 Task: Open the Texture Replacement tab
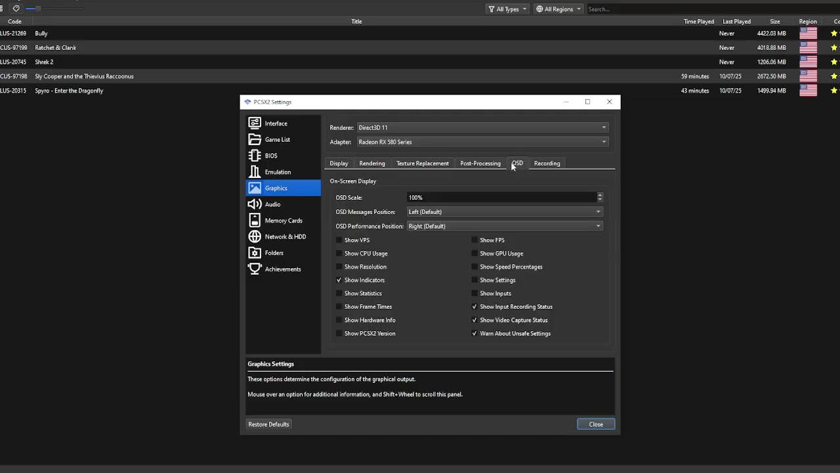coord(423,164)
